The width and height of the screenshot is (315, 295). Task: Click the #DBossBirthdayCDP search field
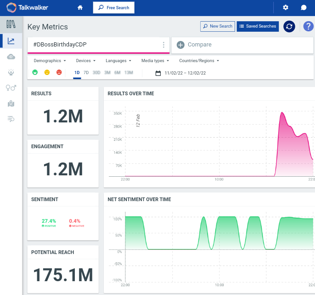pos(98,45)
